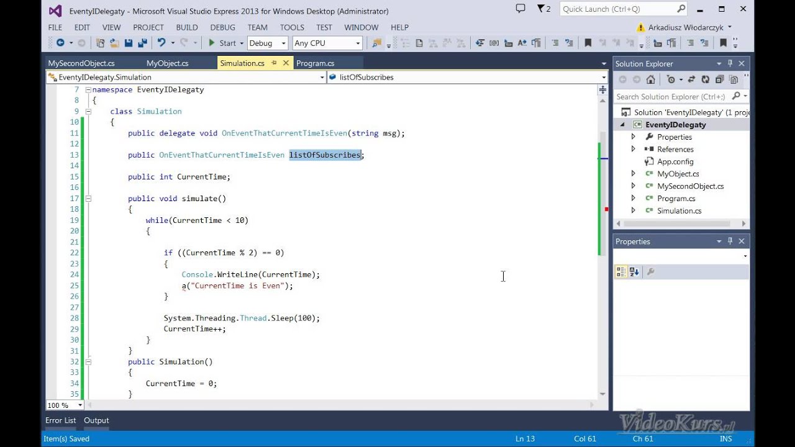Viewport: 795px width, 447px height.
Task: Click the New Project toolbar icon
Action: pos(100,43)
